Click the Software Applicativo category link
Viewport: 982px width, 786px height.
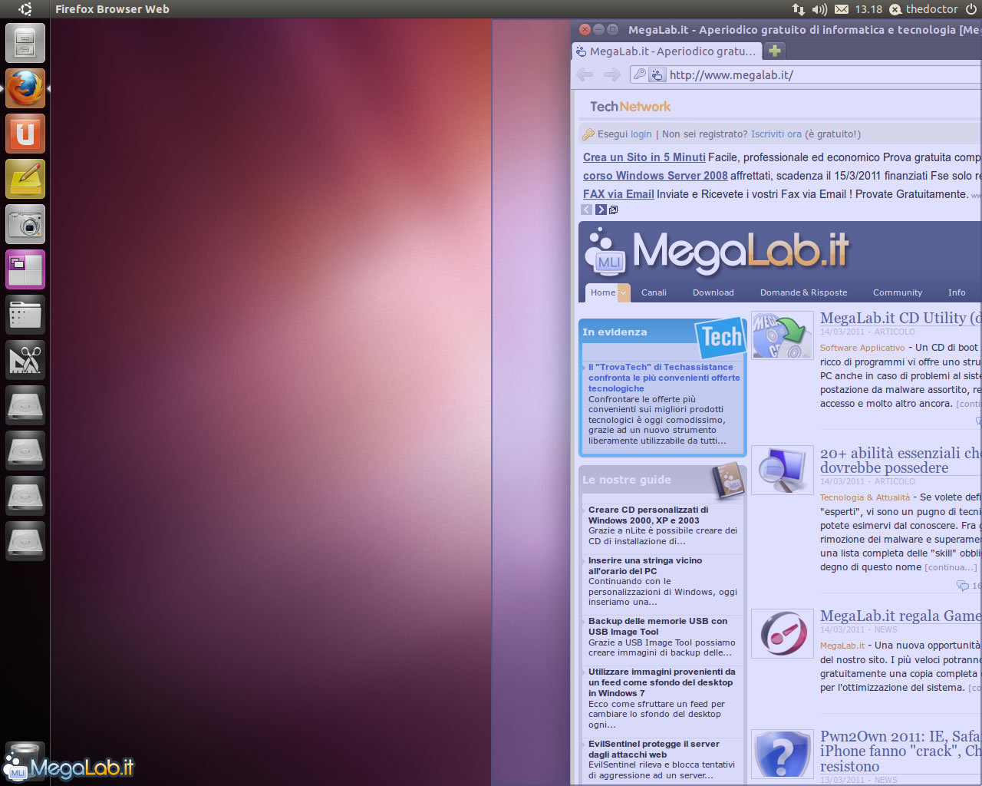[862, 348]
